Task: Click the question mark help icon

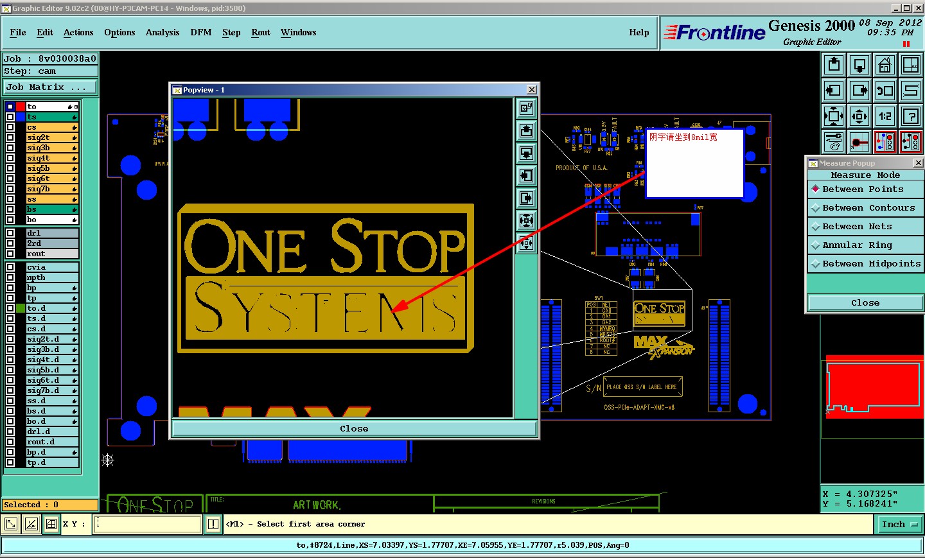Action: [x=911, y=116]
